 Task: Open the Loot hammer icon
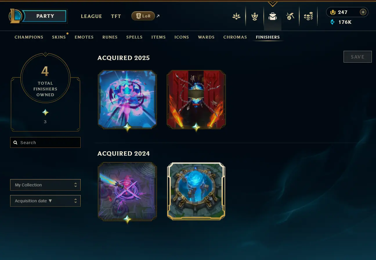tap(290, 16)
